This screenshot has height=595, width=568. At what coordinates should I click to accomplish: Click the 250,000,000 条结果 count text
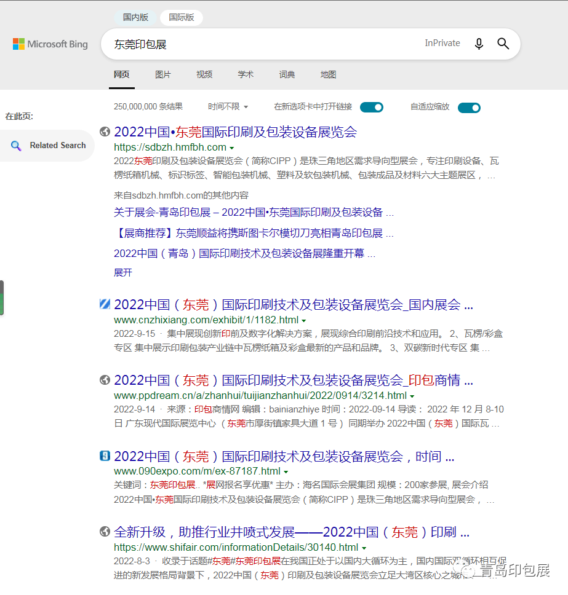click(148, 106)
